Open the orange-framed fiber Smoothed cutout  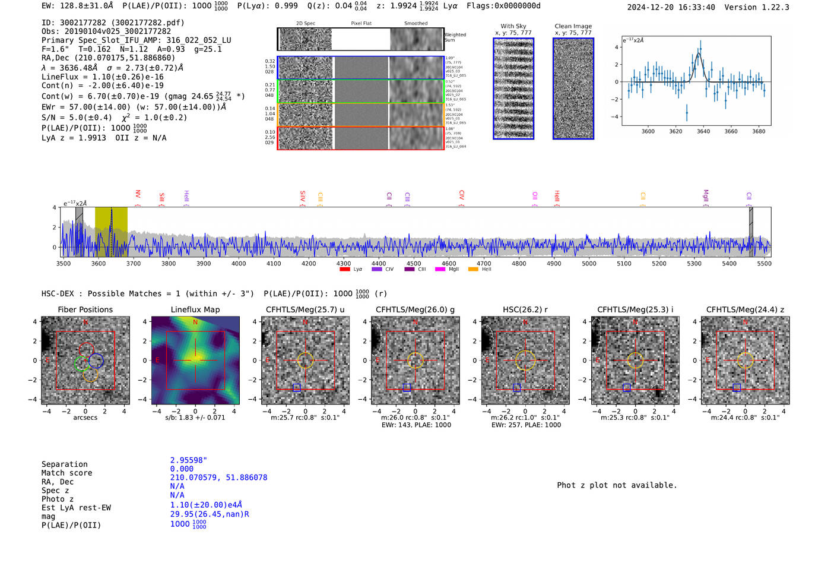click(416, 115)
